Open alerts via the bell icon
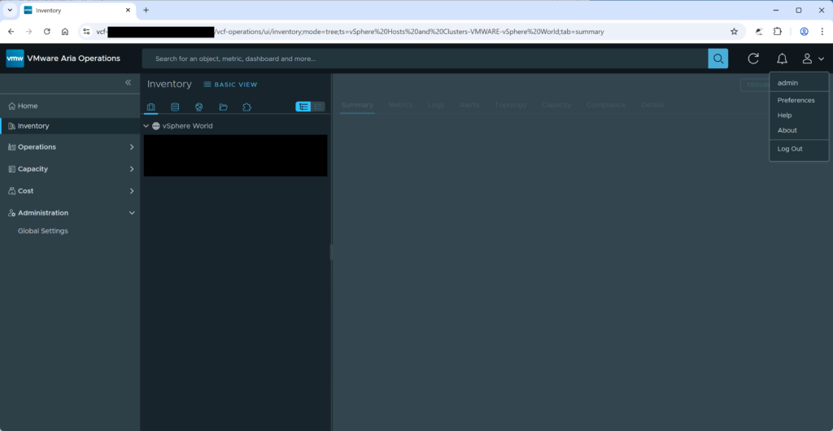Image resolution: width=833 pixels, height=431 pixels. 782,59
